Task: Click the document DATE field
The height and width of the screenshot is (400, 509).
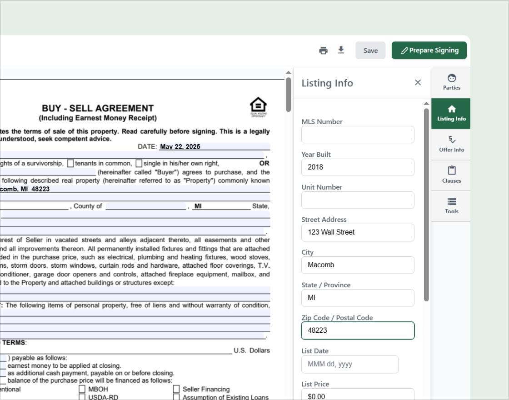Action: click(214, 146)
